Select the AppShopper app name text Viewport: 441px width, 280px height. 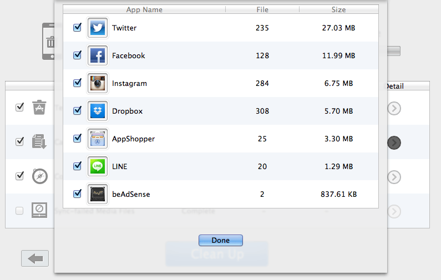click(133, 139)
